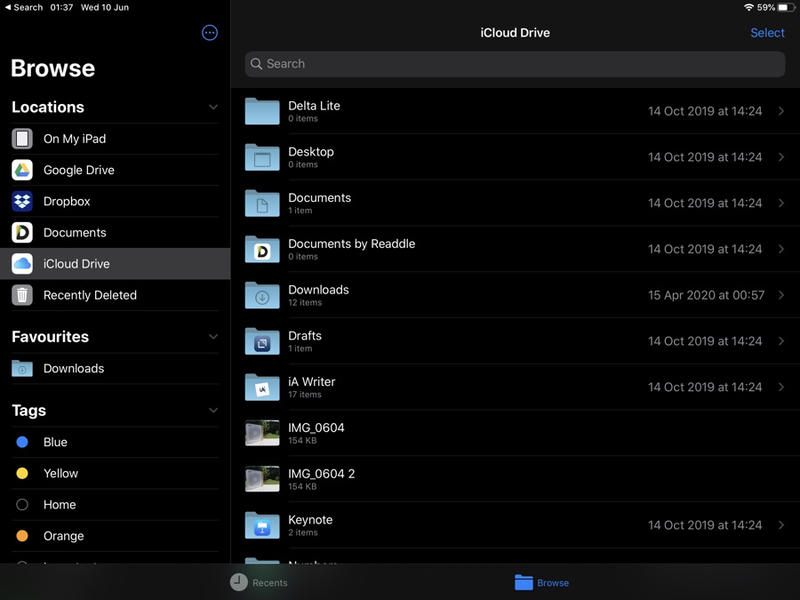Tap the Recents clock icon
Viewport: 800px width, 600px height.
(238, 582)
